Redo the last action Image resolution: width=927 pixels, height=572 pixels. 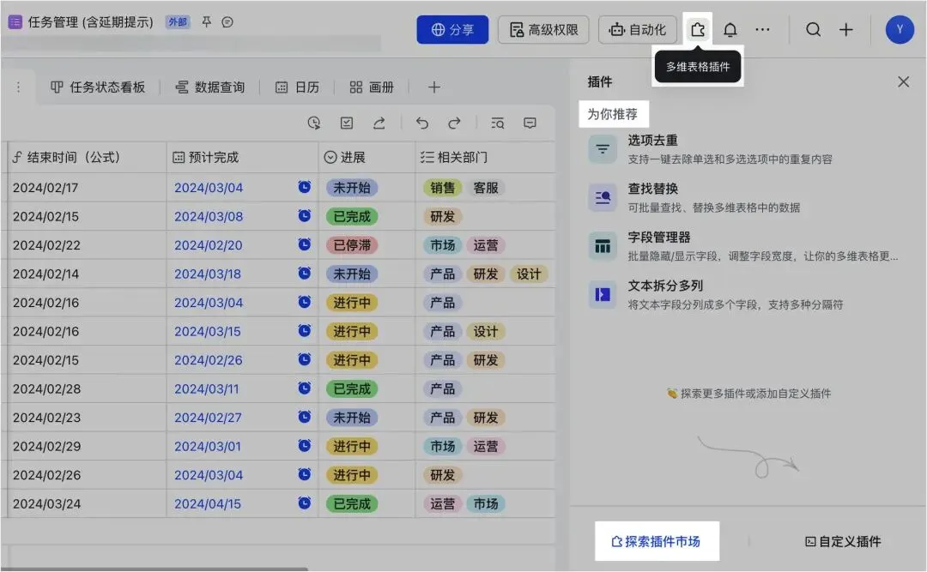click(454, 123)
